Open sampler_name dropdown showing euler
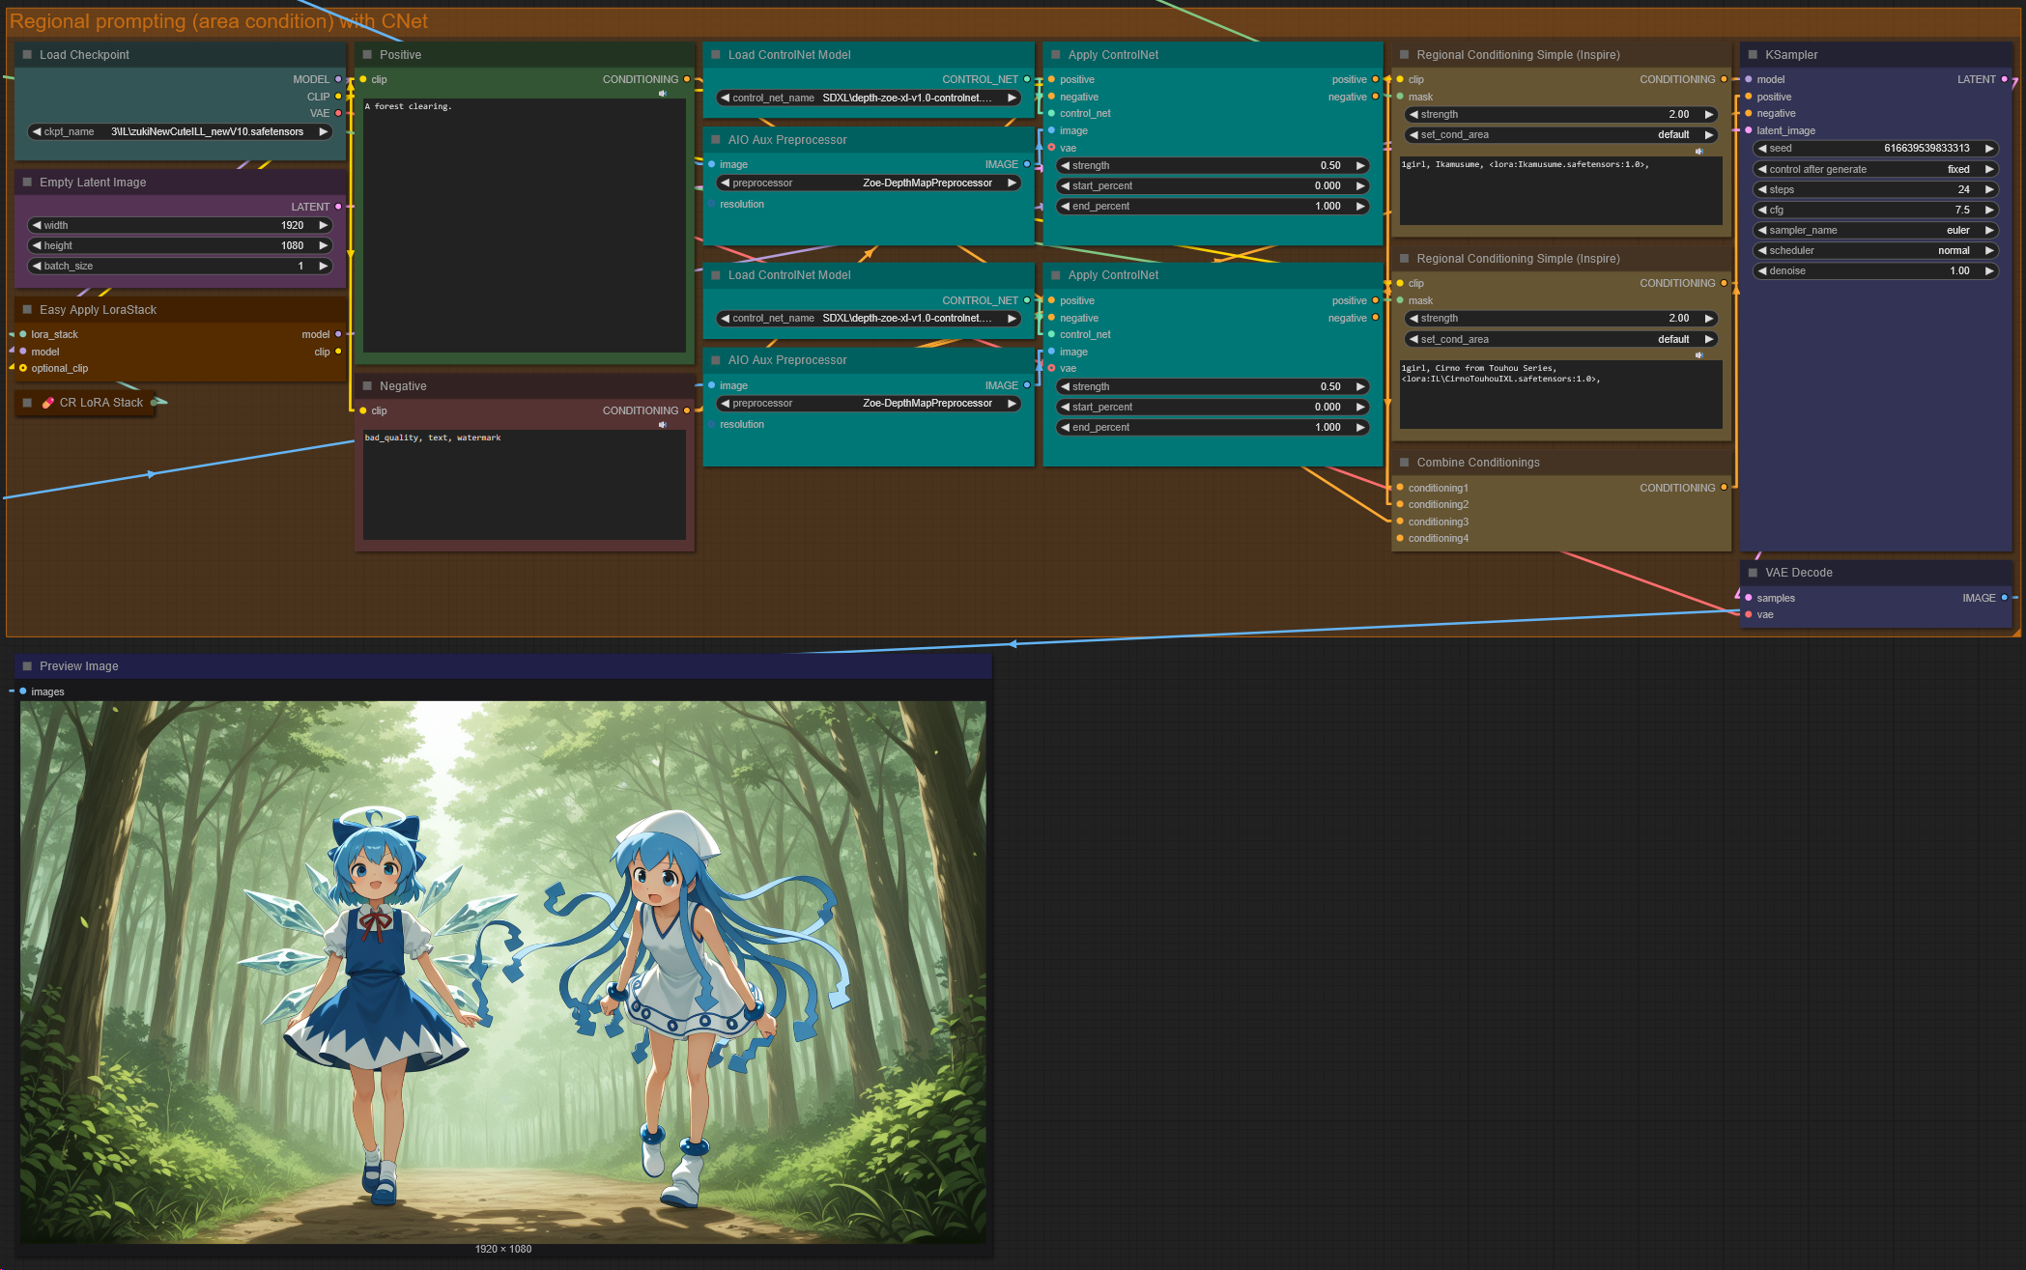Screen dimensions: 2026x1270 tap(1874, 230)
